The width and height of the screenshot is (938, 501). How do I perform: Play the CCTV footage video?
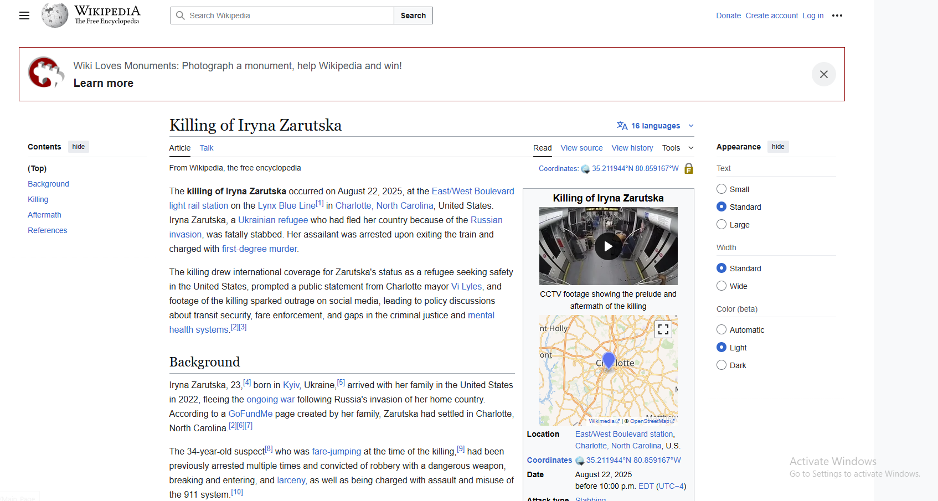click(608, 246)
